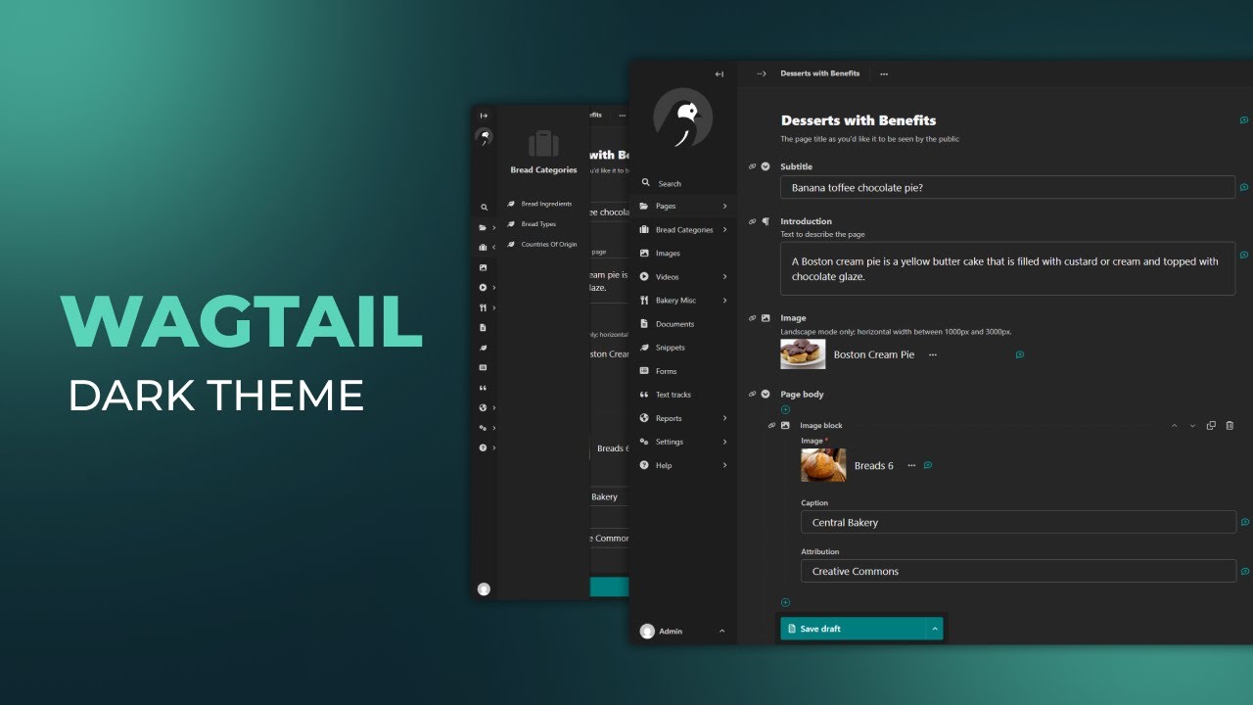
Task: Click the Introduction paragraph icon
Action: 766,221
